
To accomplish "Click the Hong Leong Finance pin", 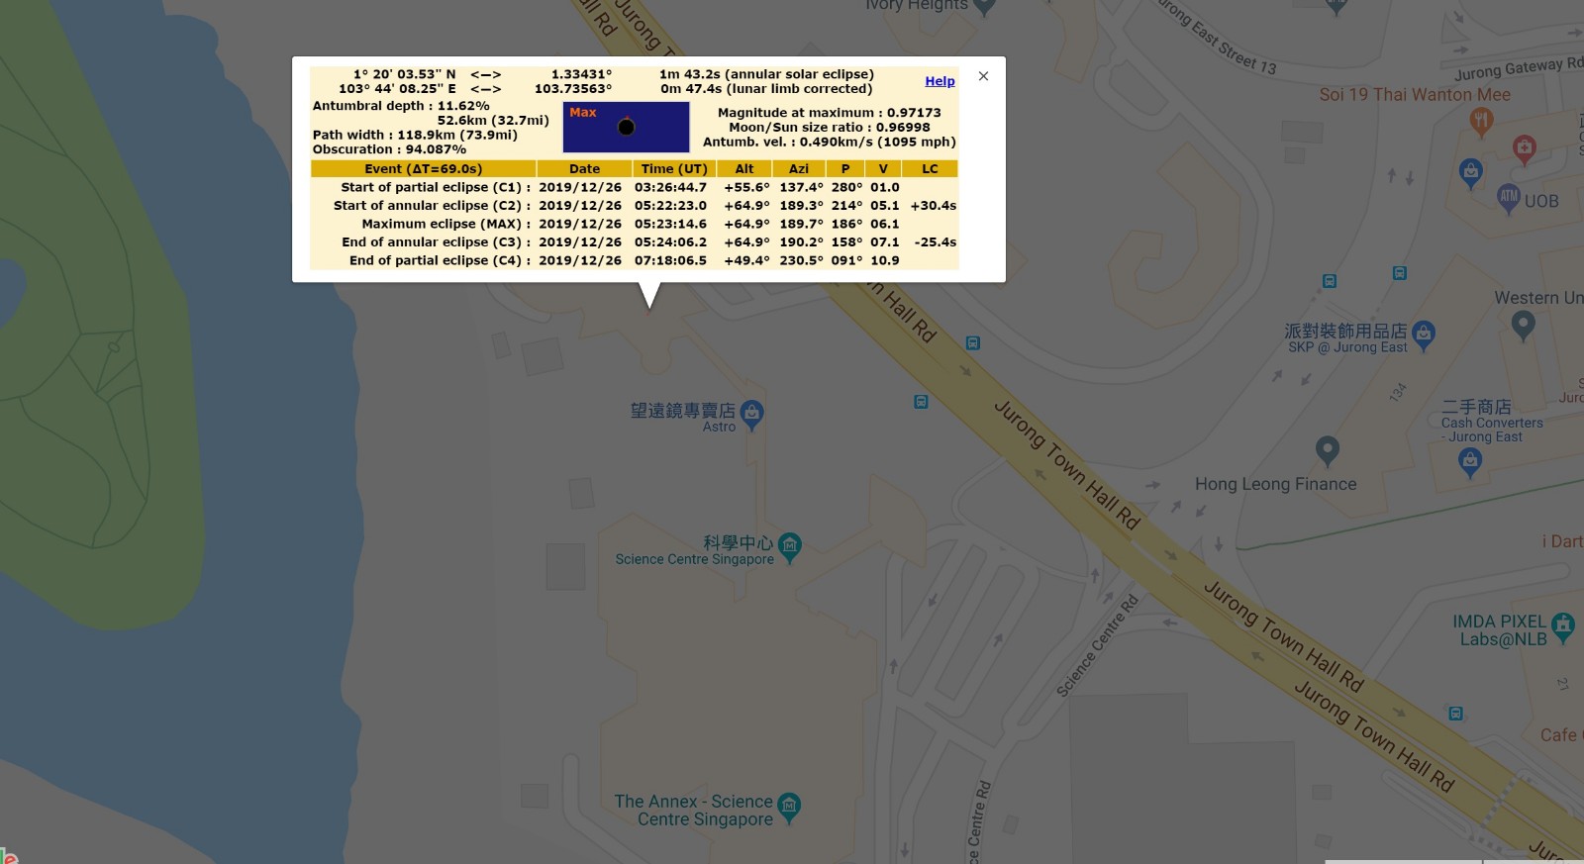I will coord(1328,450).
